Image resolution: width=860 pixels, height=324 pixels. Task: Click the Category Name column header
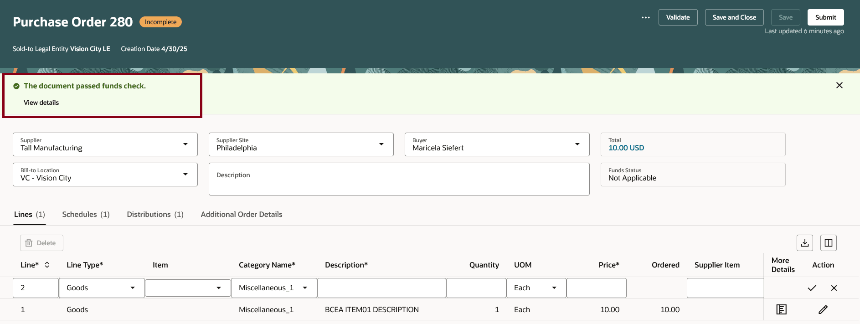[267, 265]
